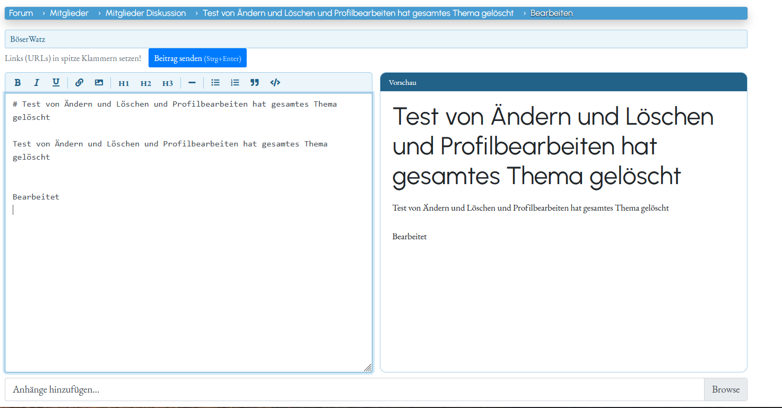This screenshot has width=782, height=408.
Task: Apply underline formatting in editor toolbar
Action: pyautogui.click(x=56, y=83)
